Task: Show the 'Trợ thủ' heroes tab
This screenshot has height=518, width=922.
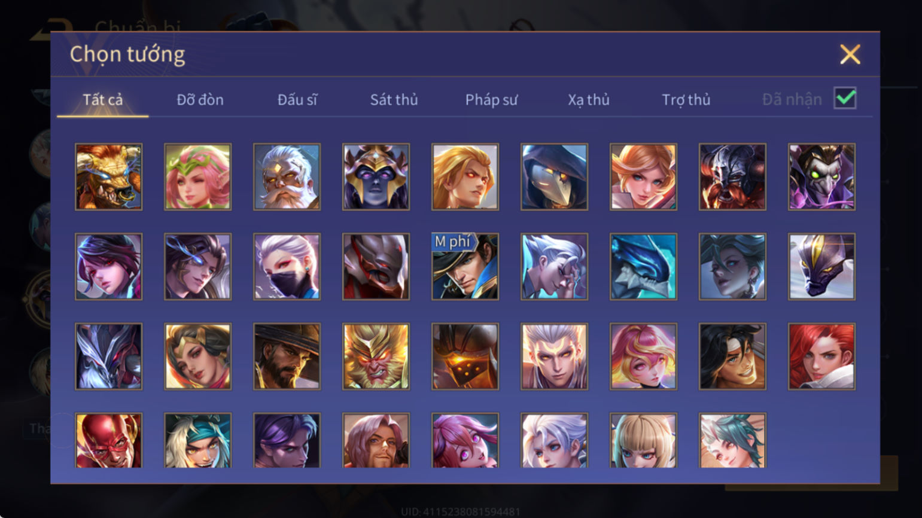Action: tap(686, 100)
